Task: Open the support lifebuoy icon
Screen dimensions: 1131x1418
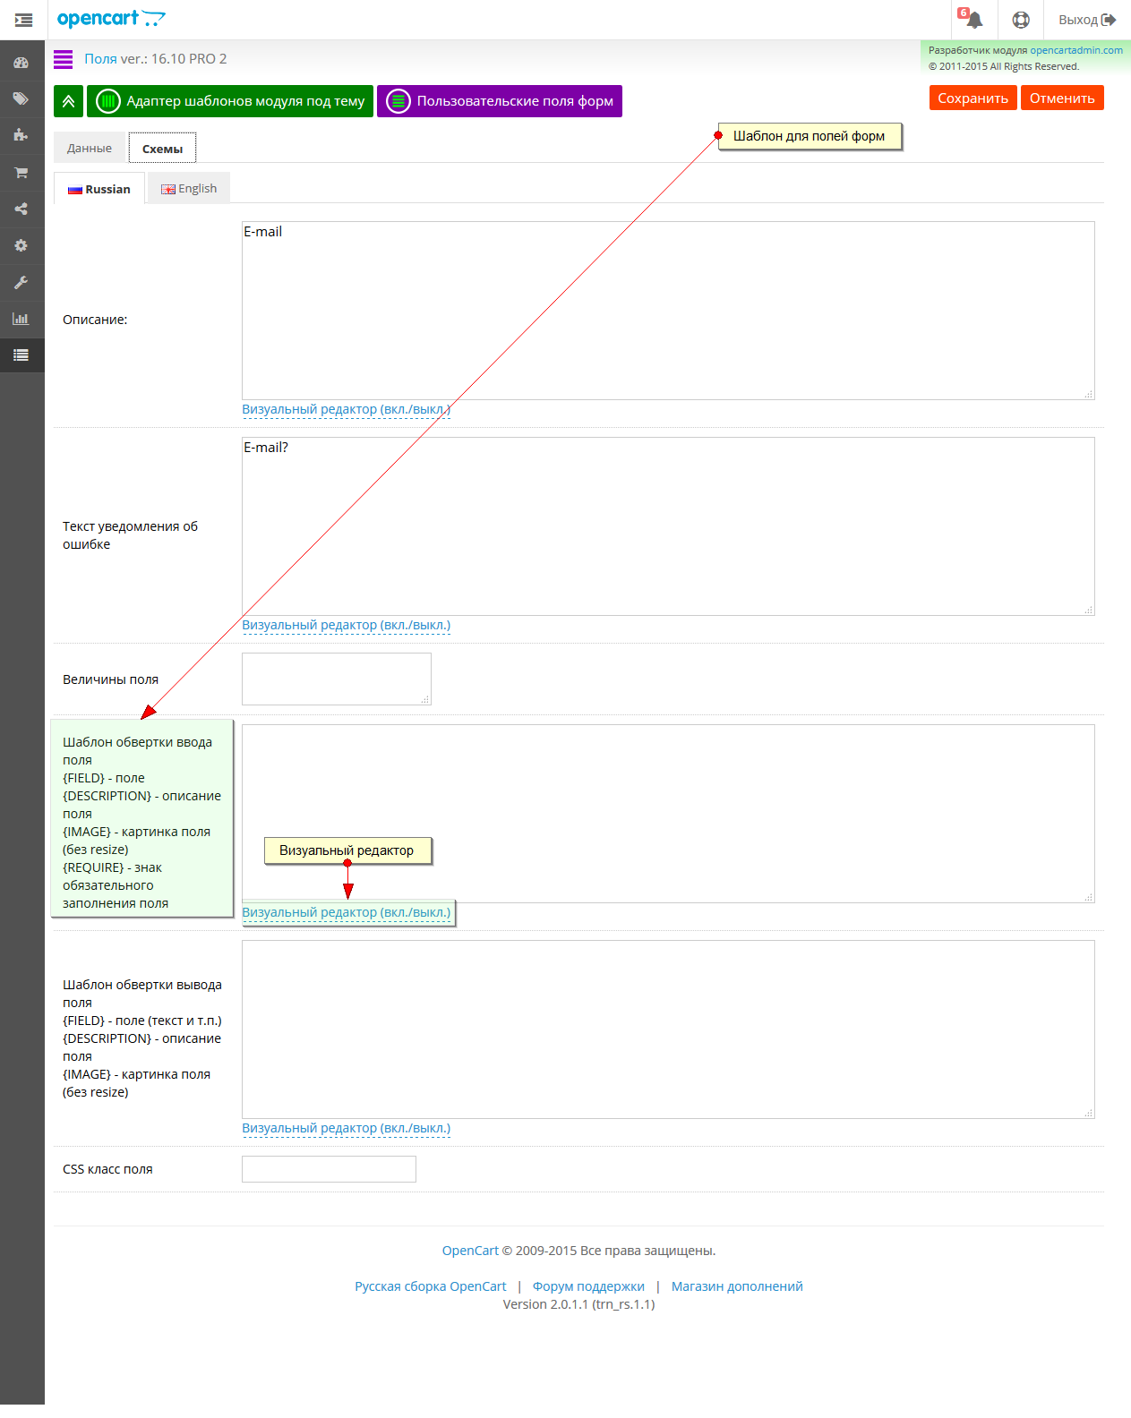Action: coord(1021,20)
